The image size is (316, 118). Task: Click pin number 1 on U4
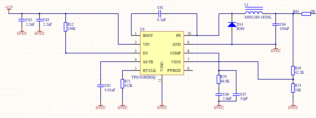click(136, 33)
